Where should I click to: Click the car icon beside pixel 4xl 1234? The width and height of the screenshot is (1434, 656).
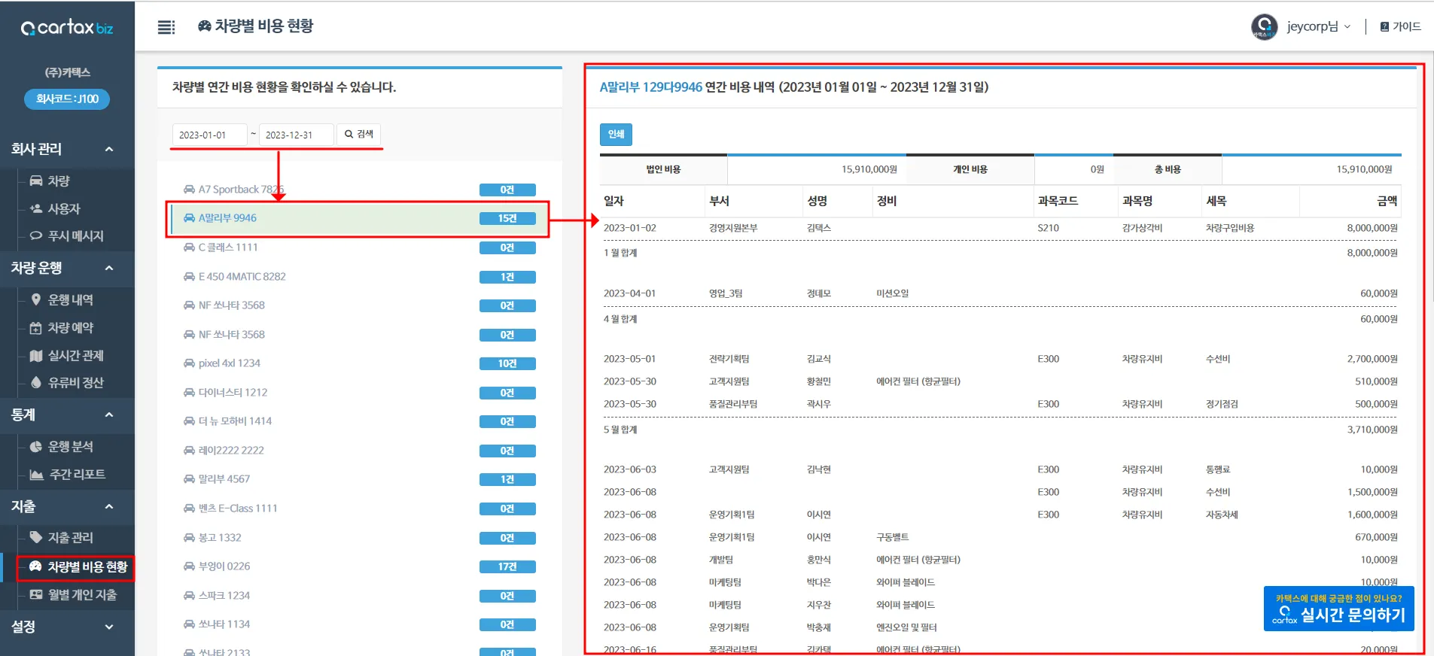pos(189,363)
